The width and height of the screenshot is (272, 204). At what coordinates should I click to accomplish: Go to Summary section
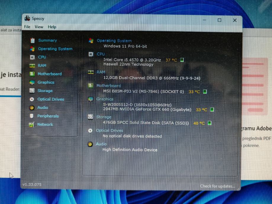48,41
